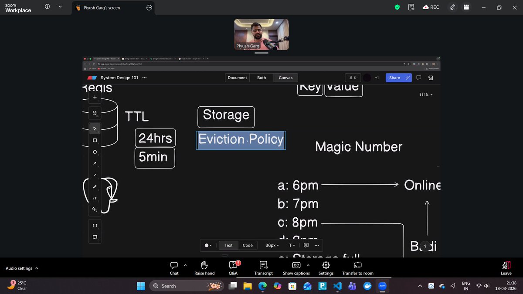Viewport: 523px width, 294px height.
Task: Switch to Document view tab
Action: tap(238, 78)
